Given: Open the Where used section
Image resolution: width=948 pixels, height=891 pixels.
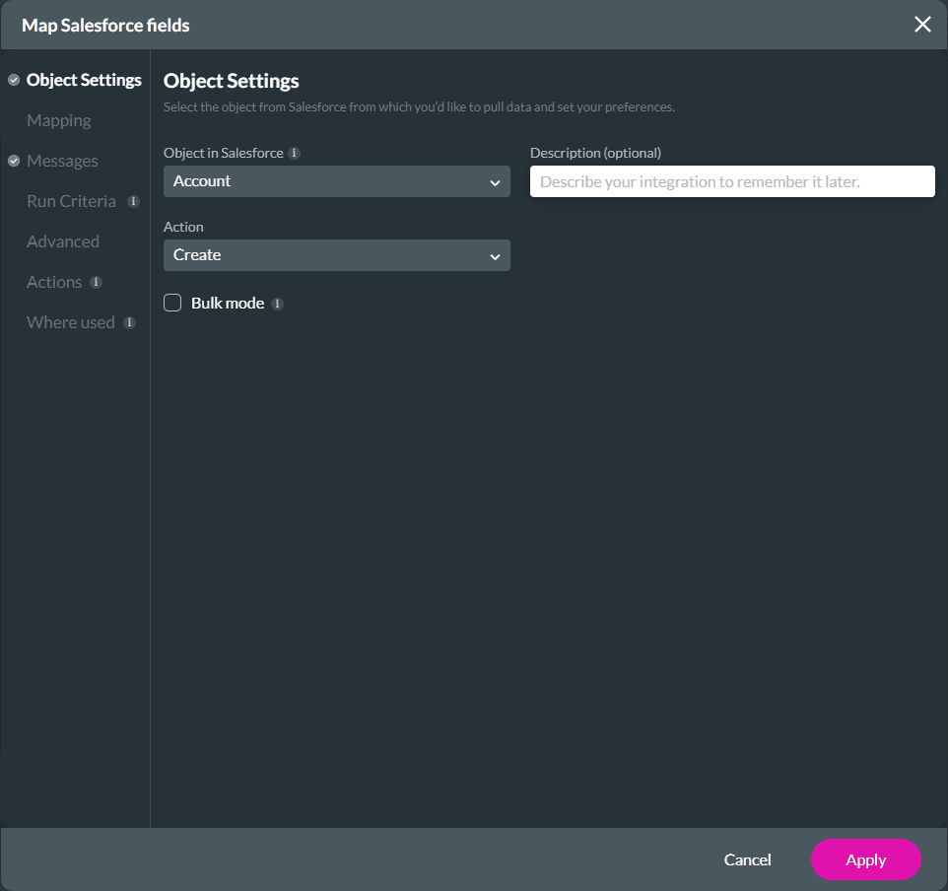Looking at the screenshot, I should [x=70, y=322].
